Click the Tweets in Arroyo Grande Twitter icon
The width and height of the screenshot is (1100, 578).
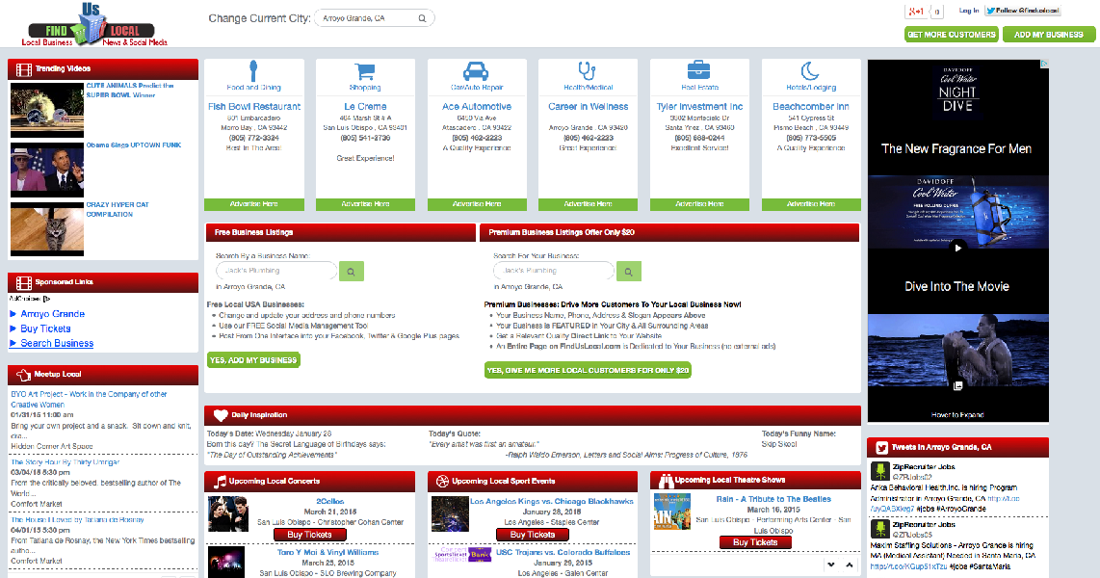click(880, 448)
